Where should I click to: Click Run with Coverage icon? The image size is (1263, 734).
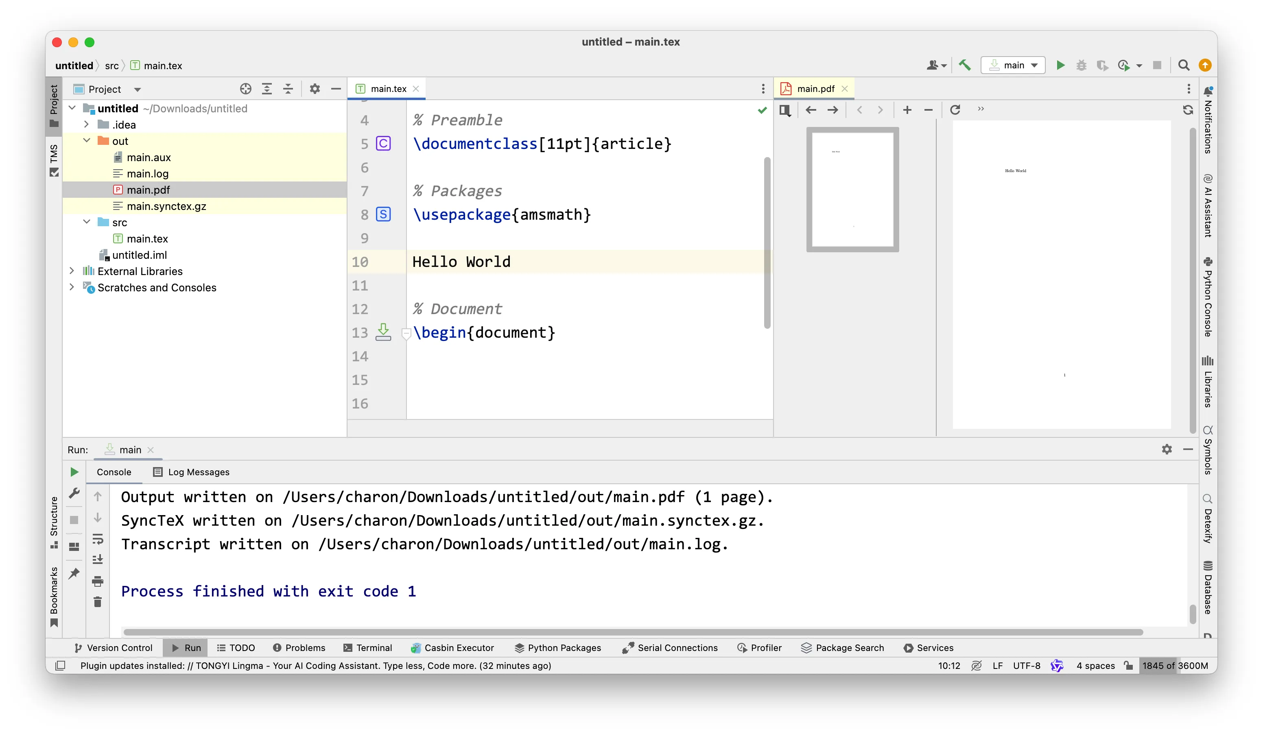[x=1102, y=65]
